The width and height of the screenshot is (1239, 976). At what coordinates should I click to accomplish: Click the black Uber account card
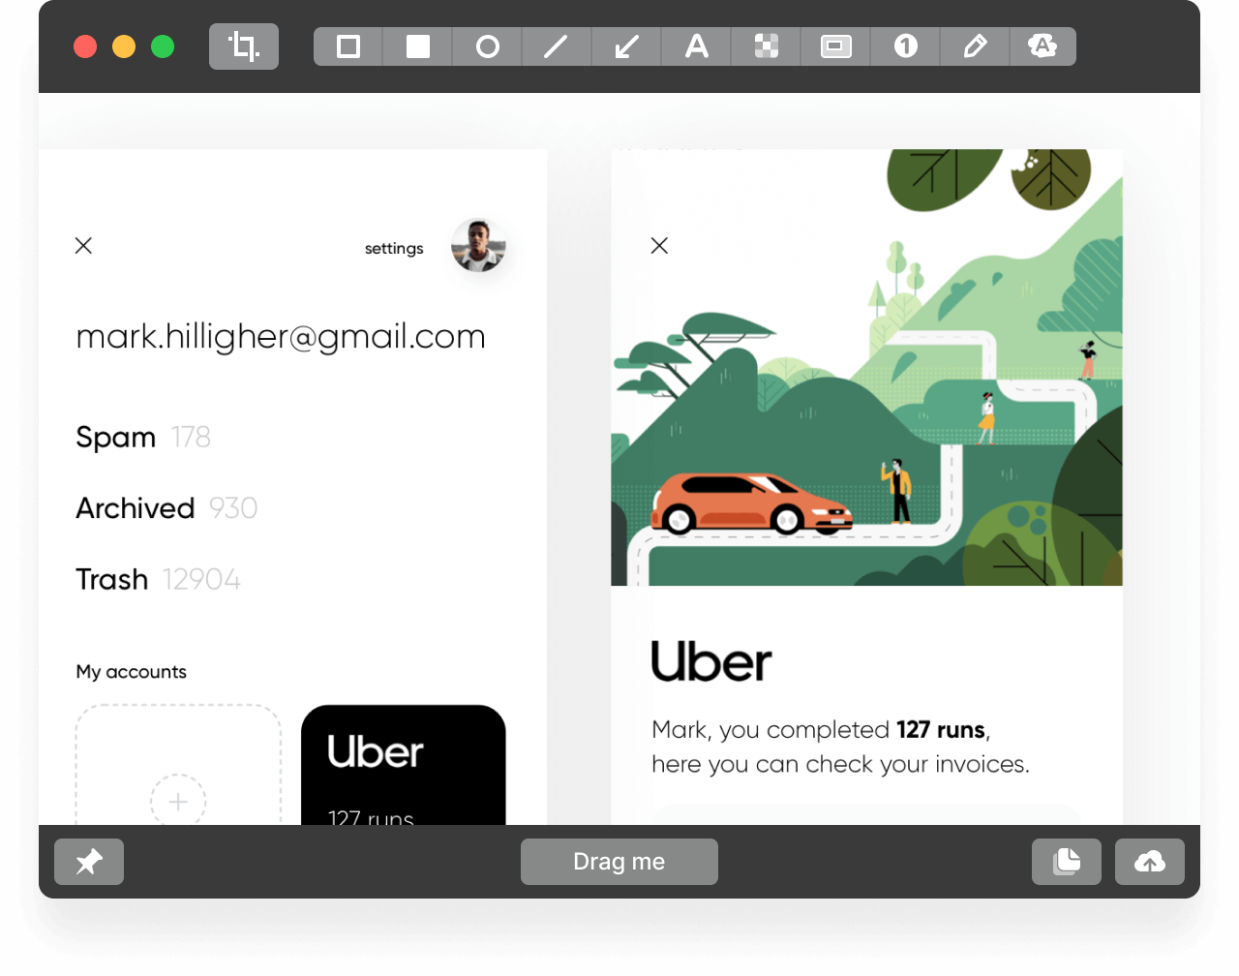pyautogui.click(x=404, y=765)
